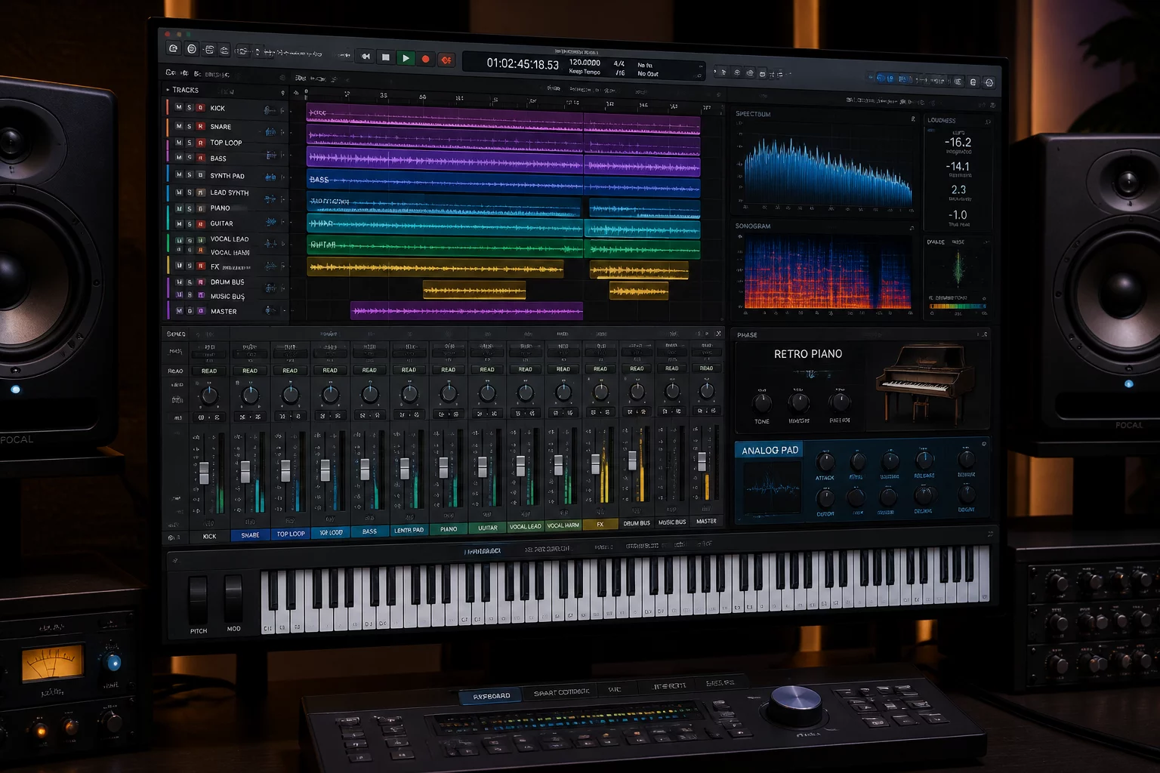This screenshot has height=773, width=1160.
Task: Toggle the orange loop/cycle button in transport
Action: 446,60
